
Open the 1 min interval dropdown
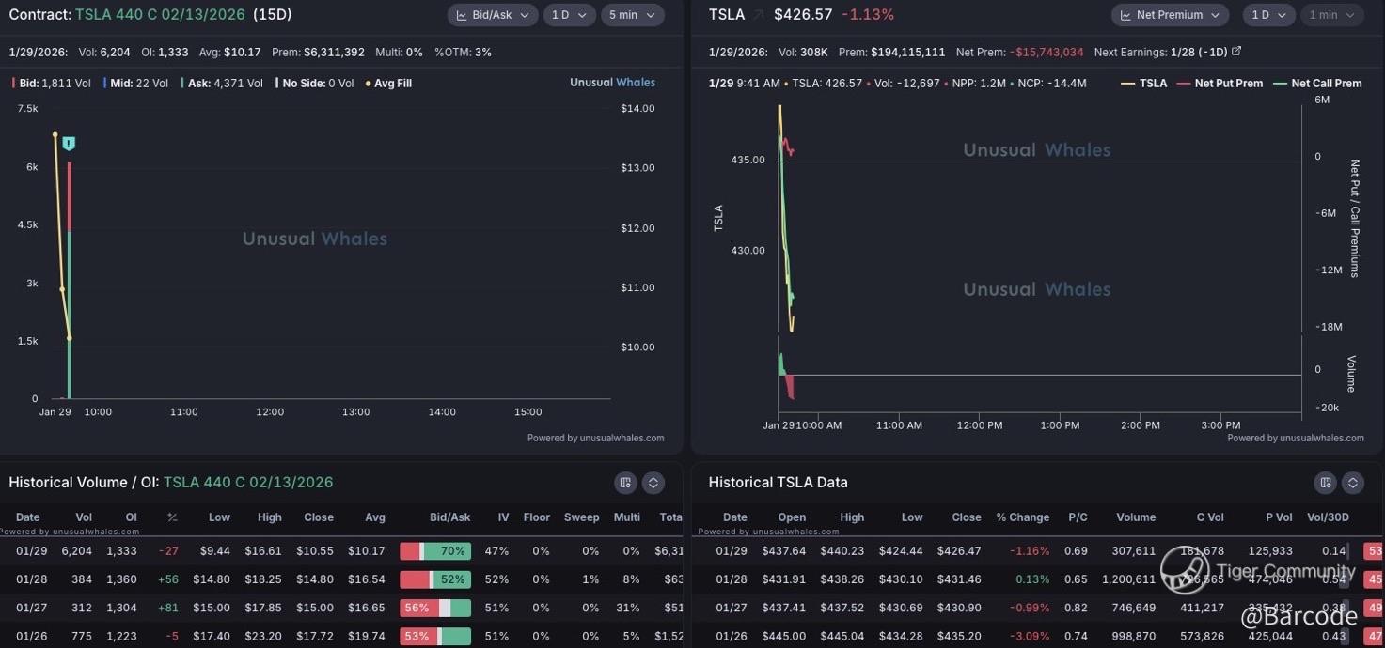point(1332,15)
